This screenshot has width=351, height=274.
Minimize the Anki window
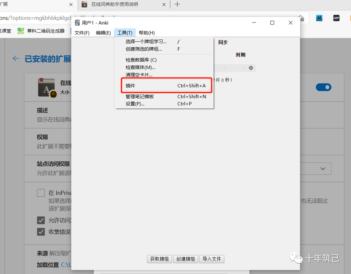tap(254, 23)
